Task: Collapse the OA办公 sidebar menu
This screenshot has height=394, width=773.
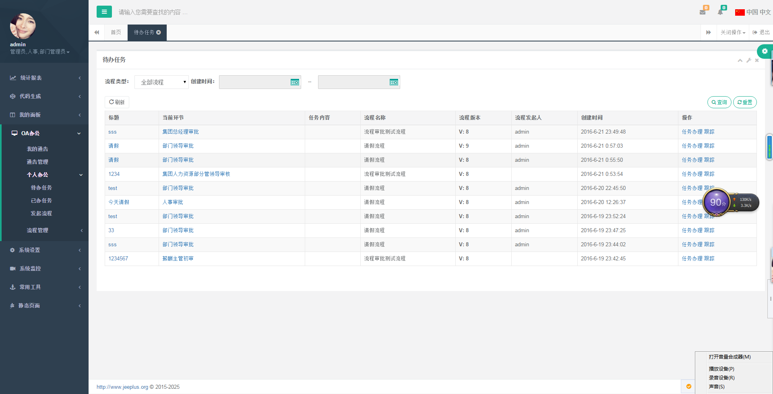Action: pos(45,133)
